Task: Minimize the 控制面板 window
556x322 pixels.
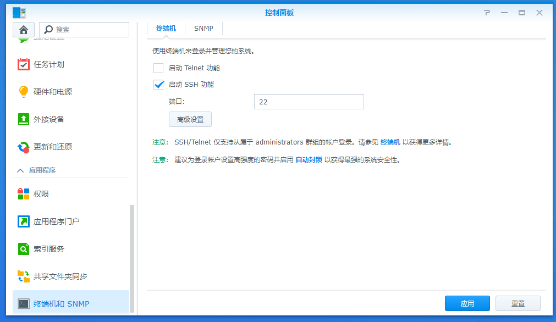Action: click(504, 13)
